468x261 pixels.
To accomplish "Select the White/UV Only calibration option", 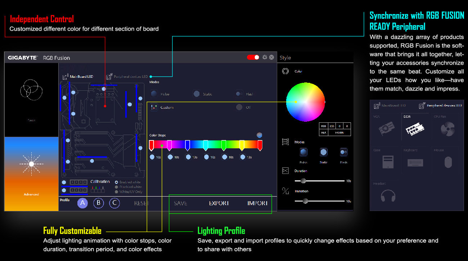I will coord(117,192).
